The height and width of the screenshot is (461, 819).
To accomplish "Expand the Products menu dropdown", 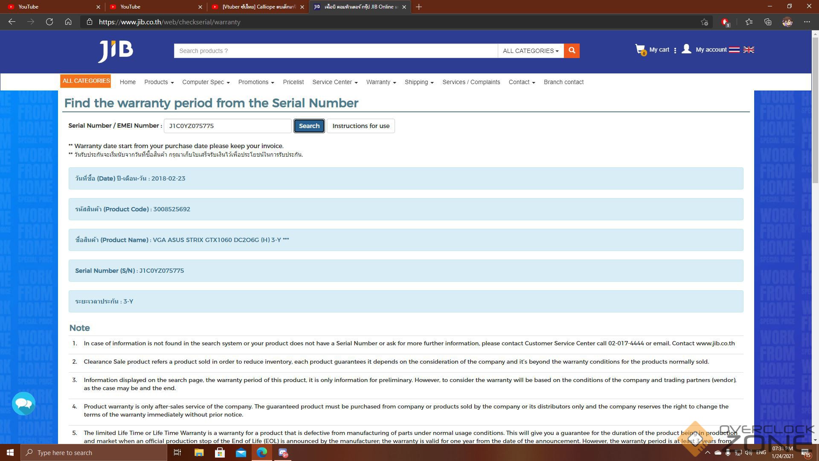I will click(x=159, y=82).
